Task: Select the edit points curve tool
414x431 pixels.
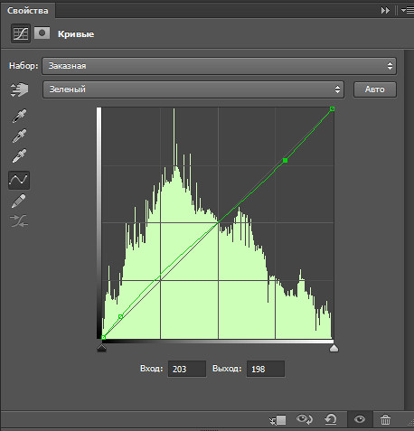Action: point(19,180)
